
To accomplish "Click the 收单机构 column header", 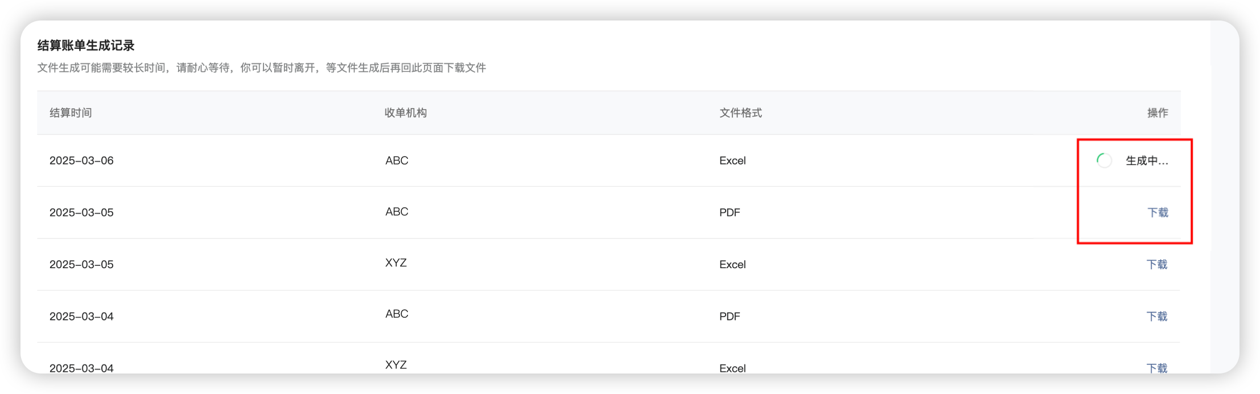I will pos(406,113).
